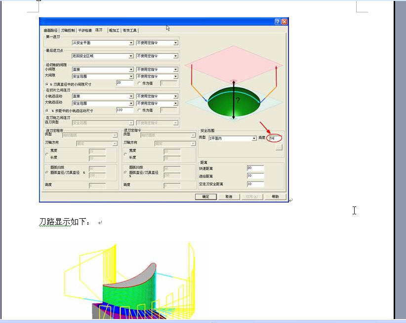The height and width of the screenshot is (323, 406).
Task: Open the 干涉检查 tab
Action: [85, 30]
